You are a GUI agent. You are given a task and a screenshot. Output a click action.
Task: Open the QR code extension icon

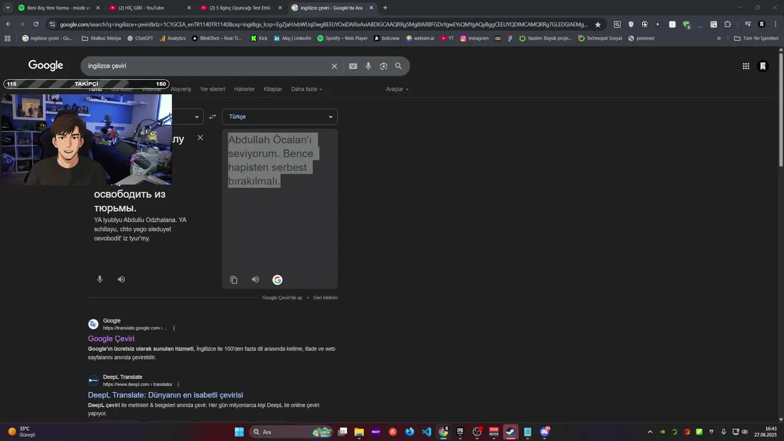pyautogui.click(x=714, y=24)
